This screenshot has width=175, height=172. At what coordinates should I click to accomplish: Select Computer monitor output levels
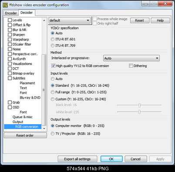53,126
